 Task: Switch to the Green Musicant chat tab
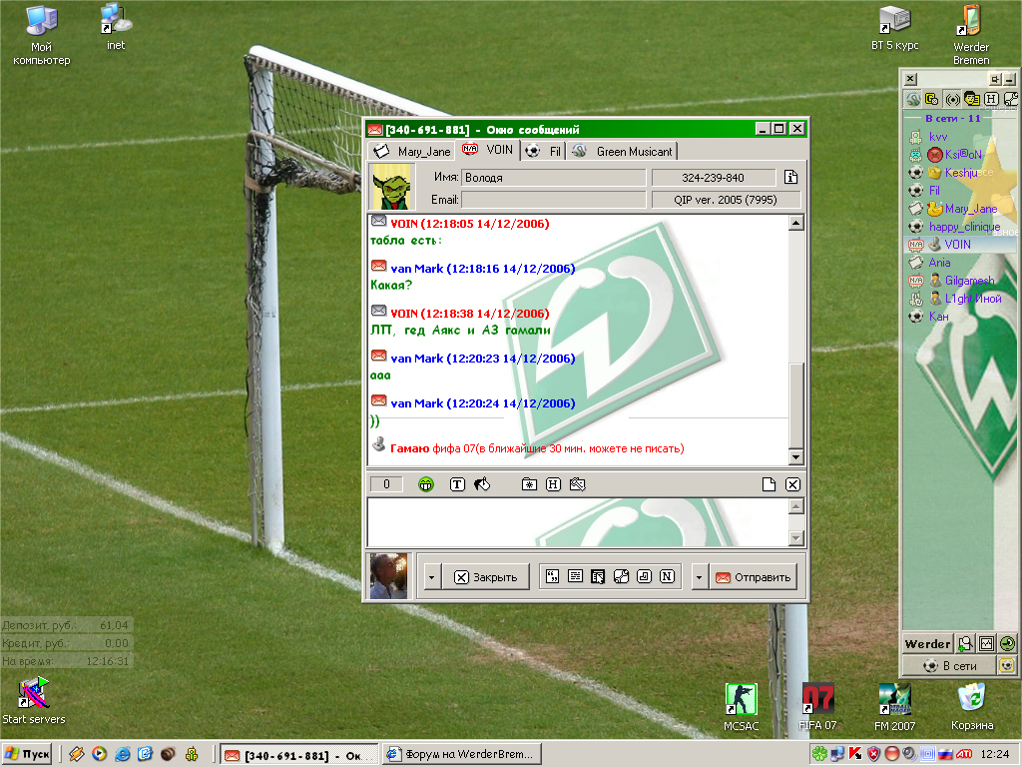coord(625,151)
